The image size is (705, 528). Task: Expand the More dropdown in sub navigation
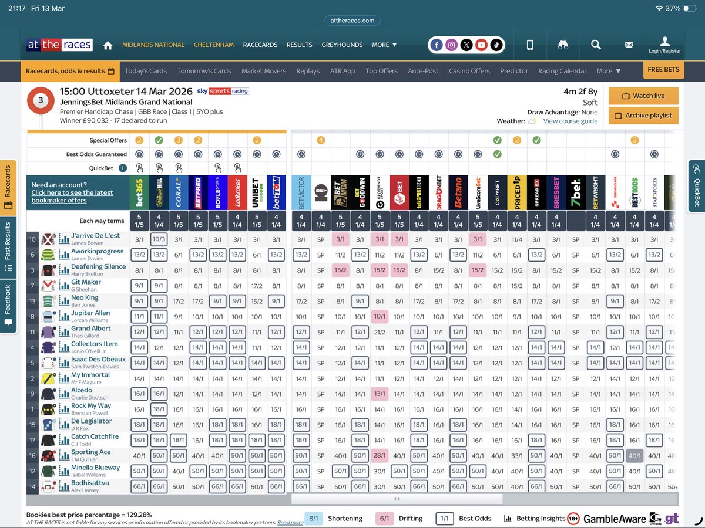click(609, 71)
